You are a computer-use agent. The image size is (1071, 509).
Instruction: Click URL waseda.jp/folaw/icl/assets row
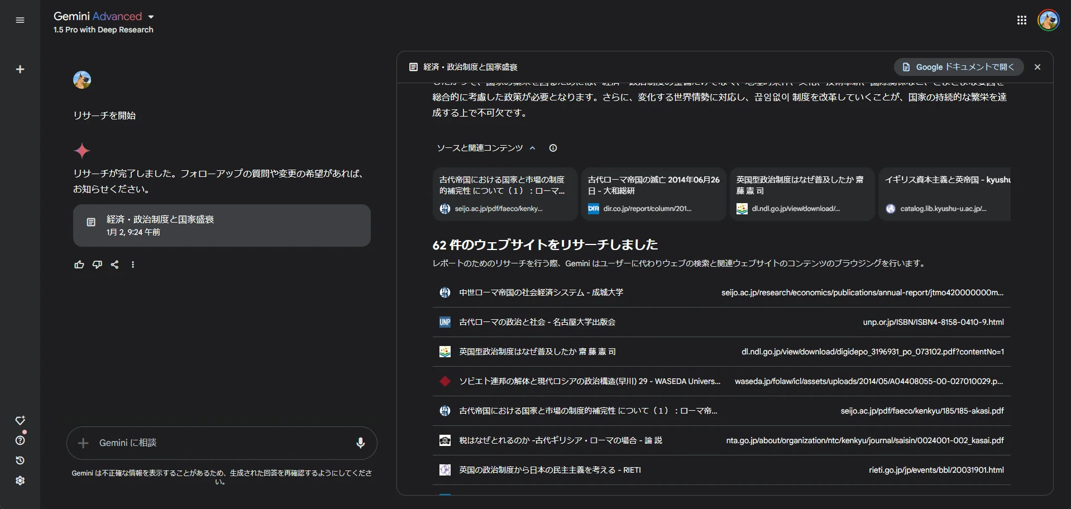coord(869,381)
